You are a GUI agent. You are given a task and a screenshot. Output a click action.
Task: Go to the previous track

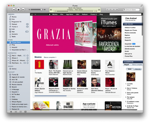click(x=14, y=10)
